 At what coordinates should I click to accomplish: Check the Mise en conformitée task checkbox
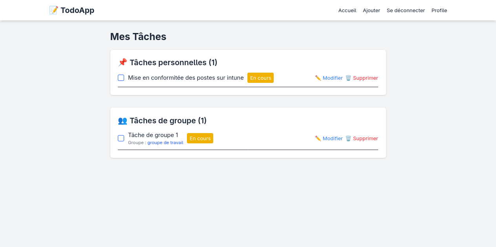[121, 78]
